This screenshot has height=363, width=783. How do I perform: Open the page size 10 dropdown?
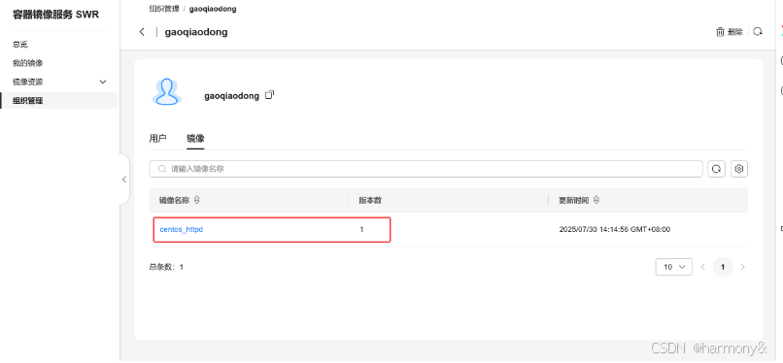coord(673,267)
